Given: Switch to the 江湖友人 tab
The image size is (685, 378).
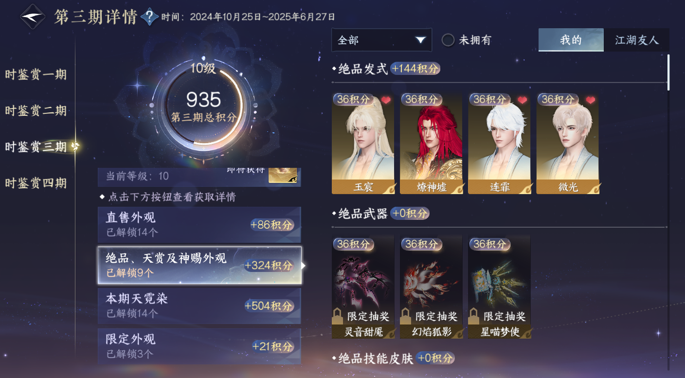Looking at the screenshot, I should (x=636, y=40).
